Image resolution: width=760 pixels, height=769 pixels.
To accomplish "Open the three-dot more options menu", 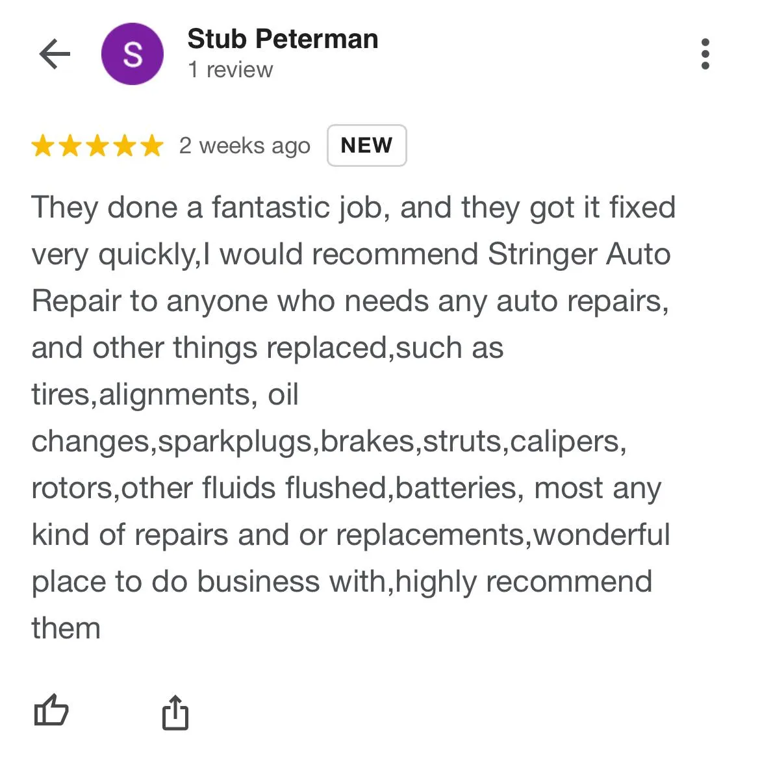I will (705, 54).
